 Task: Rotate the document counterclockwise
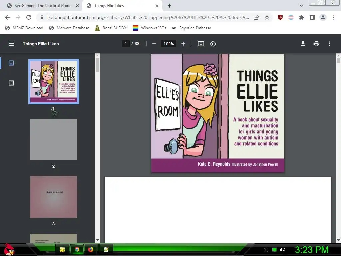tap(213, 44)
